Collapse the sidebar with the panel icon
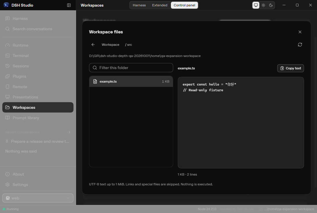This screenshot has height=213, width=317. [69, 5]
